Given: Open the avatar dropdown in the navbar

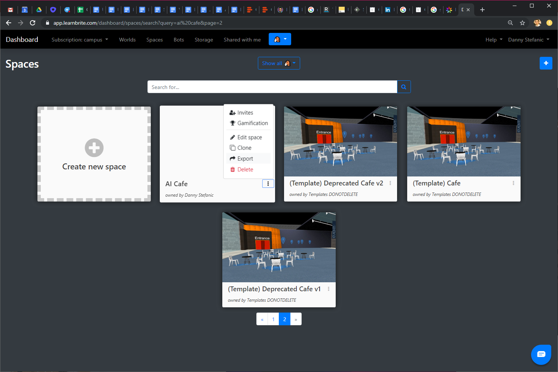Looking at the screenshot, I should [x=280, y=39].
